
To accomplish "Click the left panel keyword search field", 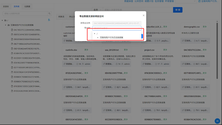I will 25,13.
